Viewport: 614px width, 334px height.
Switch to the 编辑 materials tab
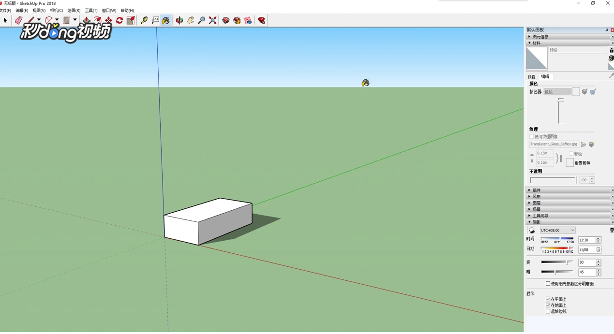click(x=546, y=76)
